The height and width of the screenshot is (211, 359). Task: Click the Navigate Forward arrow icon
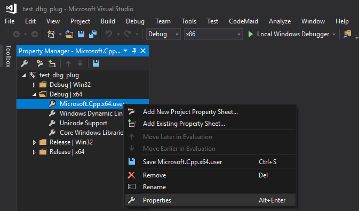click(x=35, y=34)
